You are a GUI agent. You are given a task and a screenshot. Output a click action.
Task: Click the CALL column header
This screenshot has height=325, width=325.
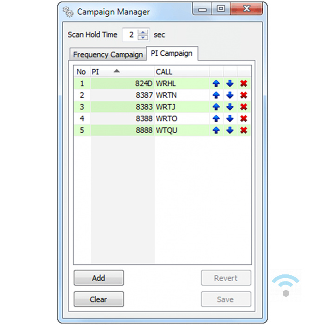point(181,71)
